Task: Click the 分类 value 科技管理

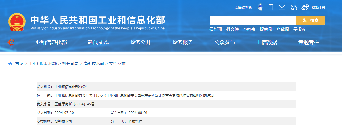Action: (135, 122)
